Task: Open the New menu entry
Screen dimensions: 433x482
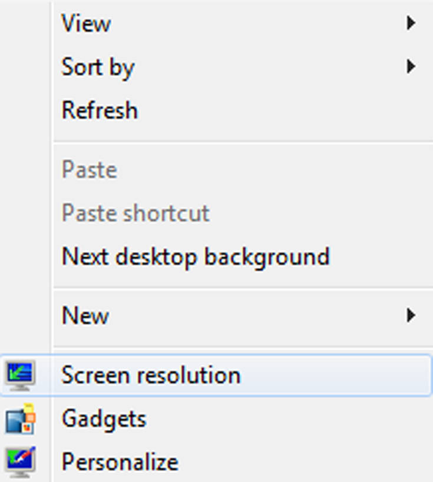Action: 216,315
